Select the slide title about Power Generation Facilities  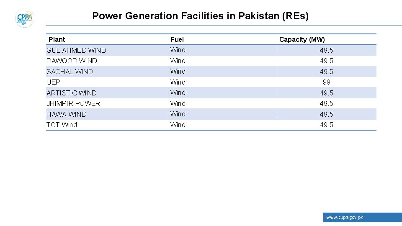pyautogui.click(x=200, y=16)
